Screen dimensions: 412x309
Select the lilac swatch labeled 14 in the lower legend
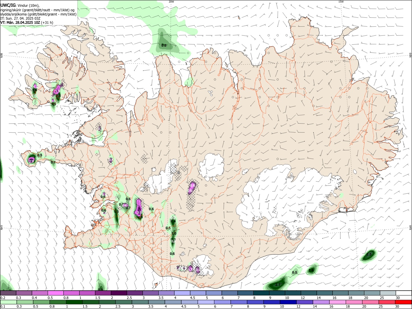click(x=321, y=302)
